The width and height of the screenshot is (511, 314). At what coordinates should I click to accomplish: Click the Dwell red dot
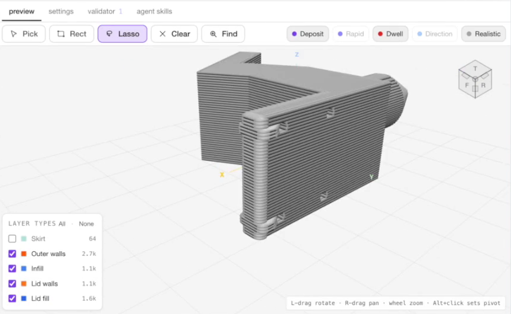pos(380,34)
